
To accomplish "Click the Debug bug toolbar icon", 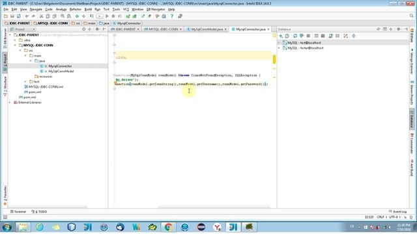I will click(113, 16).
